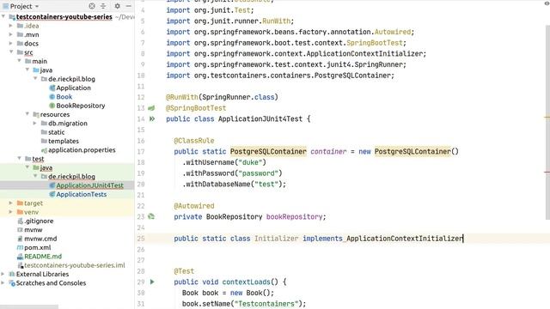Click run test gutter icon at line 29
The height and width of the screenshot is (309, 550).
152,282
